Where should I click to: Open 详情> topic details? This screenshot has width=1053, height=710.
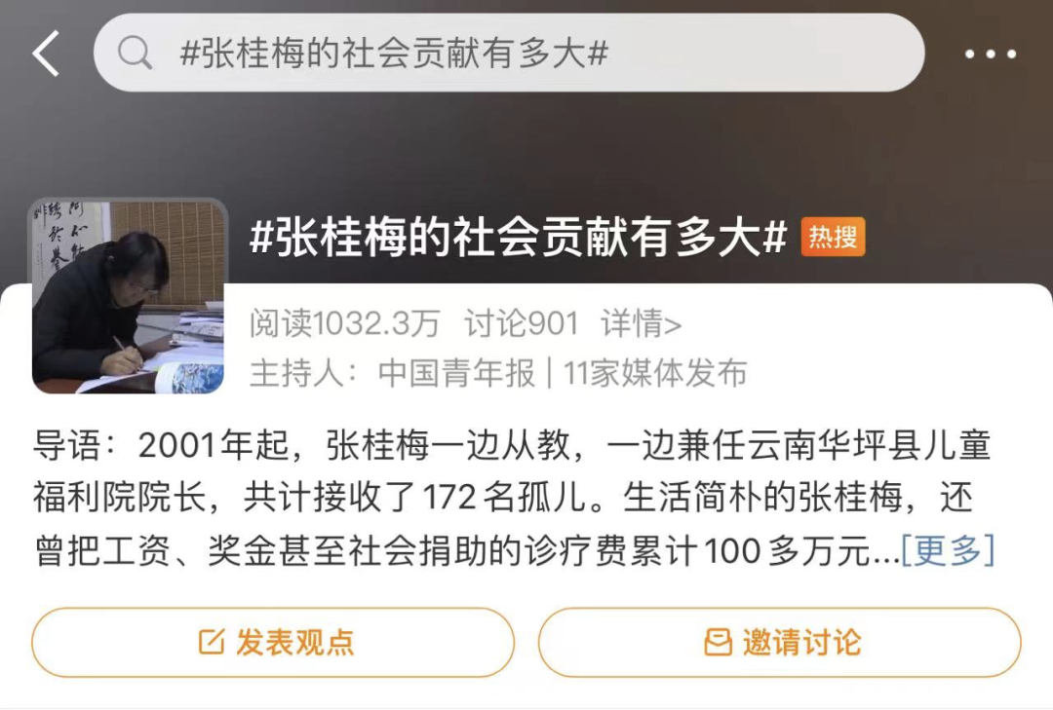[x=642, y=323]
